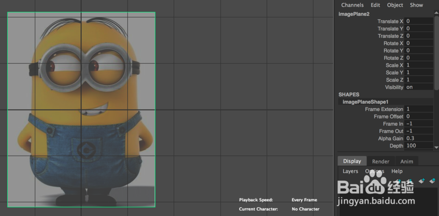Viewport: 439px width, 216px height.
Task: Click the SHAPES section heading
Action: point(349,95)
